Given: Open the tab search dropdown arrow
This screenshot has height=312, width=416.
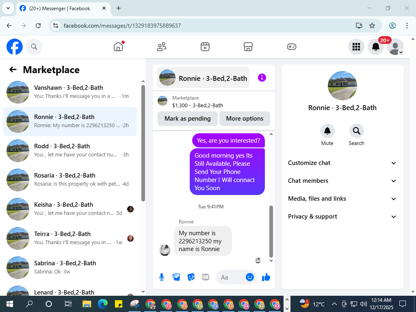Looking at the screenshot, I should (8, 8).
